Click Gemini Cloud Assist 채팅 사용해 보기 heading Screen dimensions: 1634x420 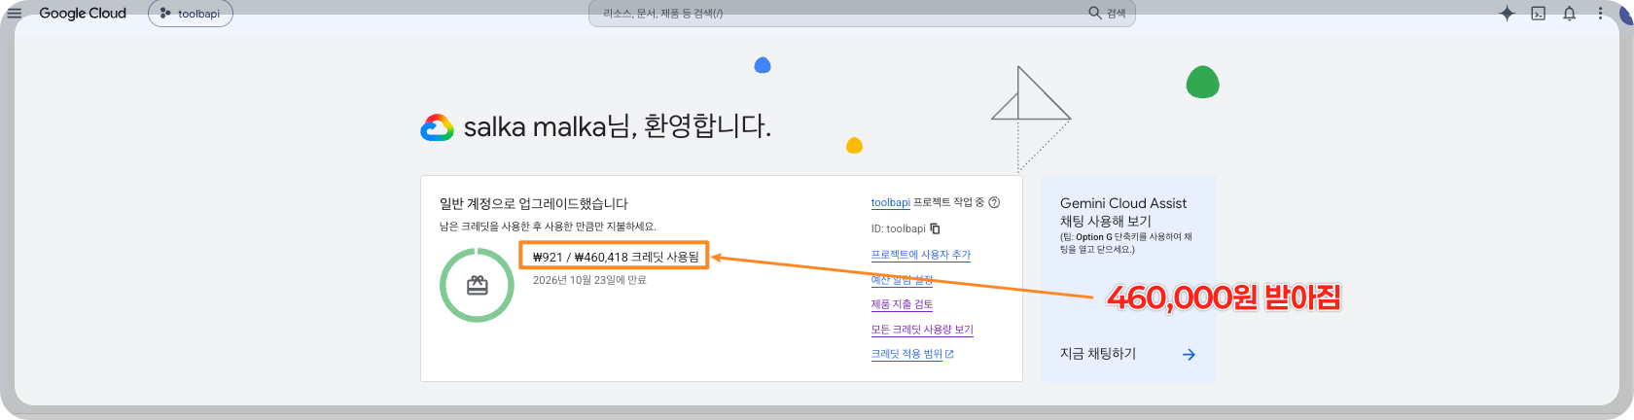click(x=1123, y=212)
